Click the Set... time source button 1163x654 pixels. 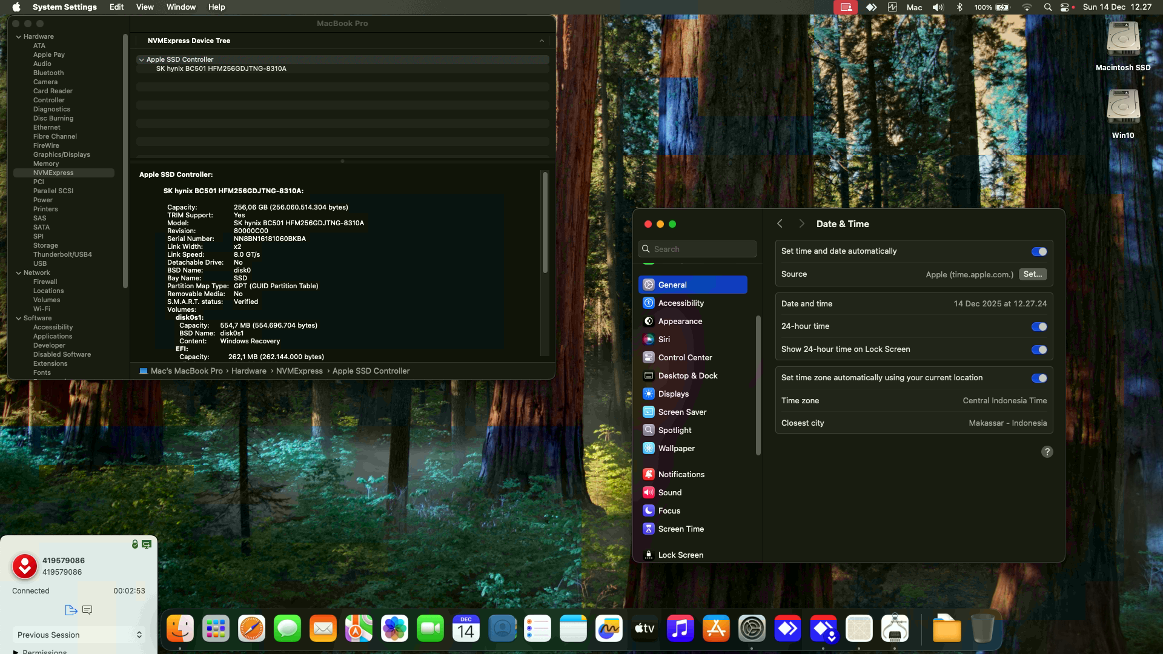point(1032,274)
